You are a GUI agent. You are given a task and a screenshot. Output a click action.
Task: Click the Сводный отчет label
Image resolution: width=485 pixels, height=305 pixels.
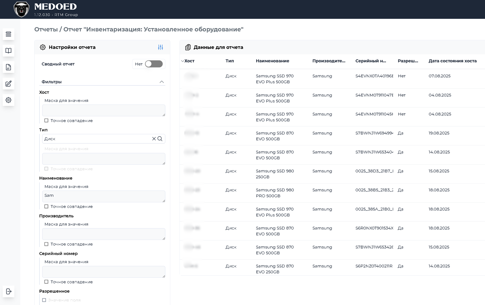click(x=58, y=64)
